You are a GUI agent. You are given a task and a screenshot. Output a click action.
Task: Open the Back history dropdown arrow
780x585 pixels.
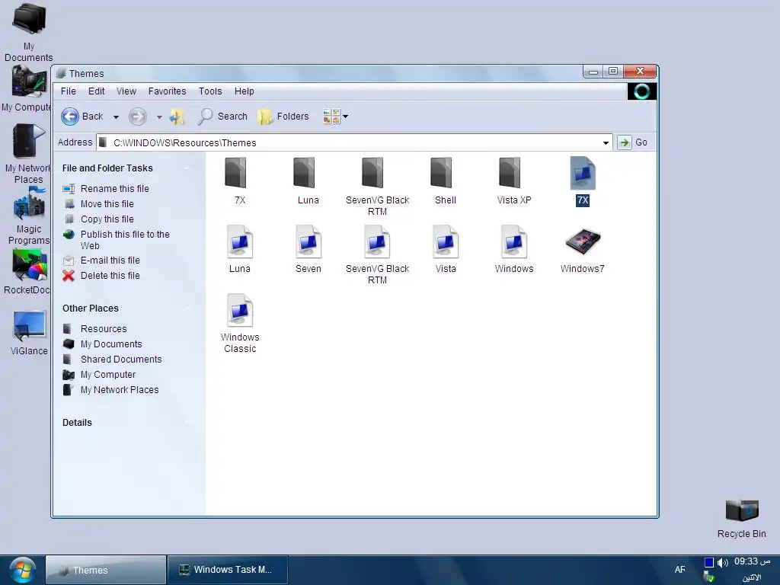116,117
